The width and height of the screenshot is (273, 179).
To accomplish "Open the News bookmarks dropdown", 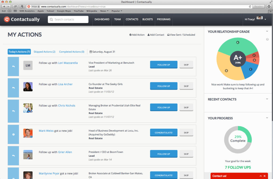I will (104, 11).
